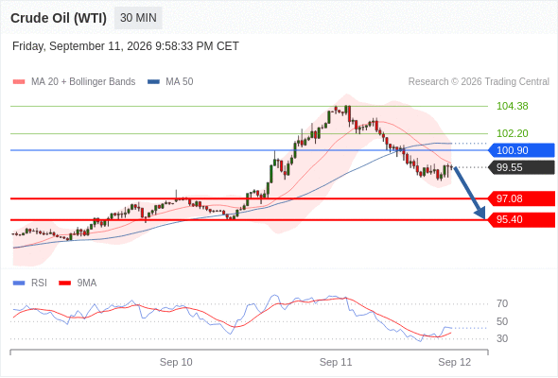Click the red 95.40 support price tag
The image size is (558, 378).
(x=521, y=219)
